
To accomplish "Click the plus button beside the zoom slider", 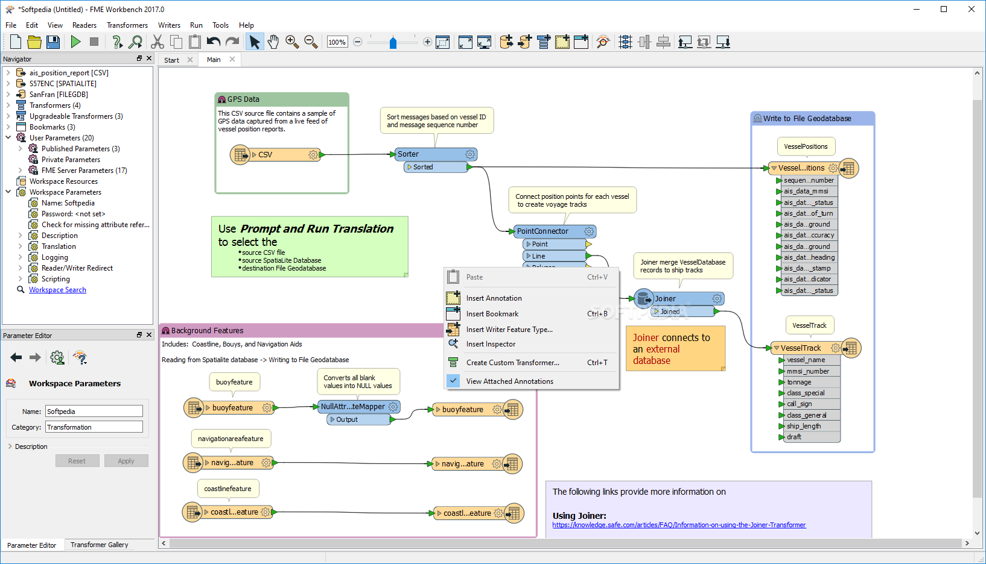I will [x=427, y=42].
